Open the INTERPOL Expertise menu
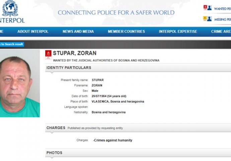The width and height of the screenshot is (231, 161). (178, 32)
